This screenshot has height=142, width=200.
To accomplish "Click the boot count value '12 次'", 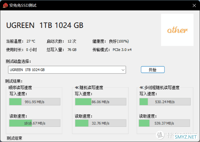I will tap(72, 41).
